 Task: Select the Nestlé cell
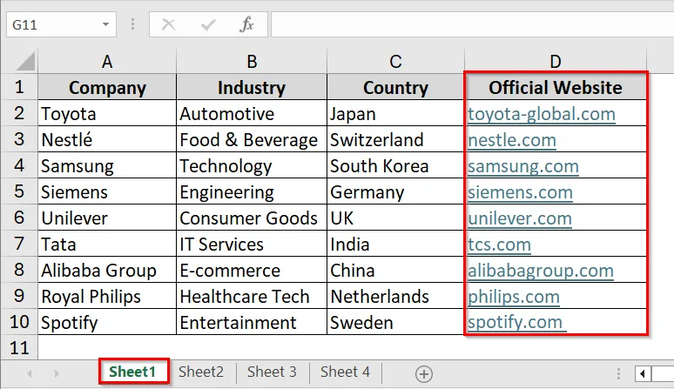tap(107, 139)
